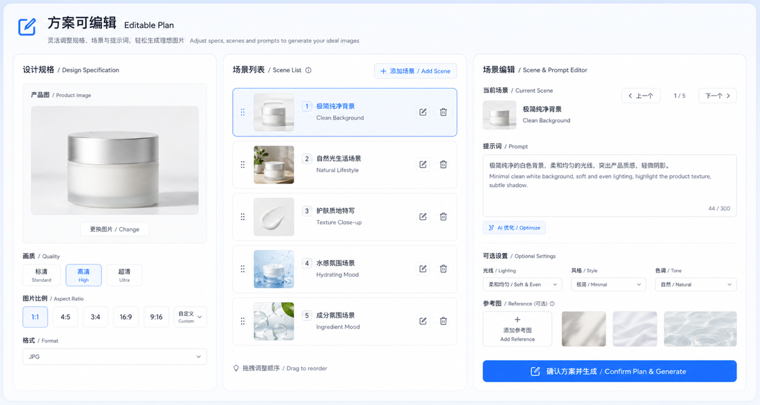Open the JPG format dropdown

pyautogui.click(x=115, y=357)
